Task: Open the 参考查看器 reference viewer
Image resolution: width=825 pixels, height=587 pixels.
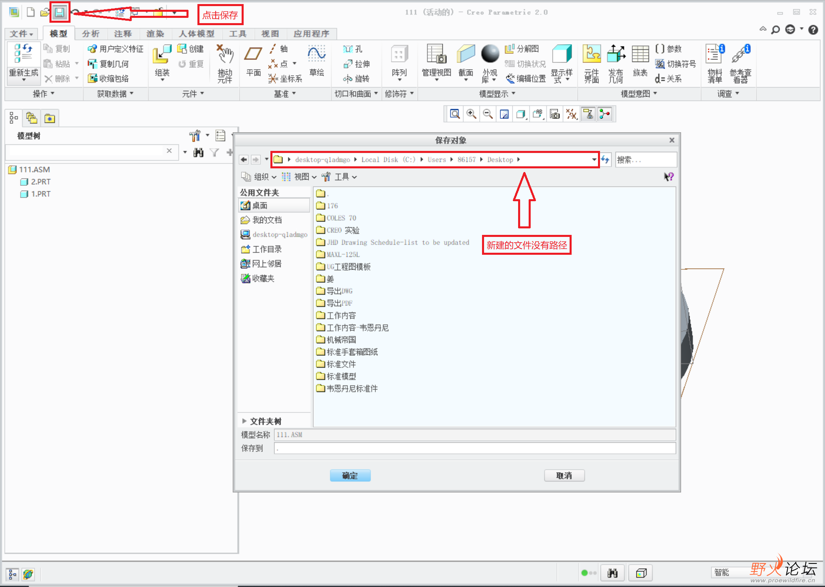Action: [x=741, y=54]
